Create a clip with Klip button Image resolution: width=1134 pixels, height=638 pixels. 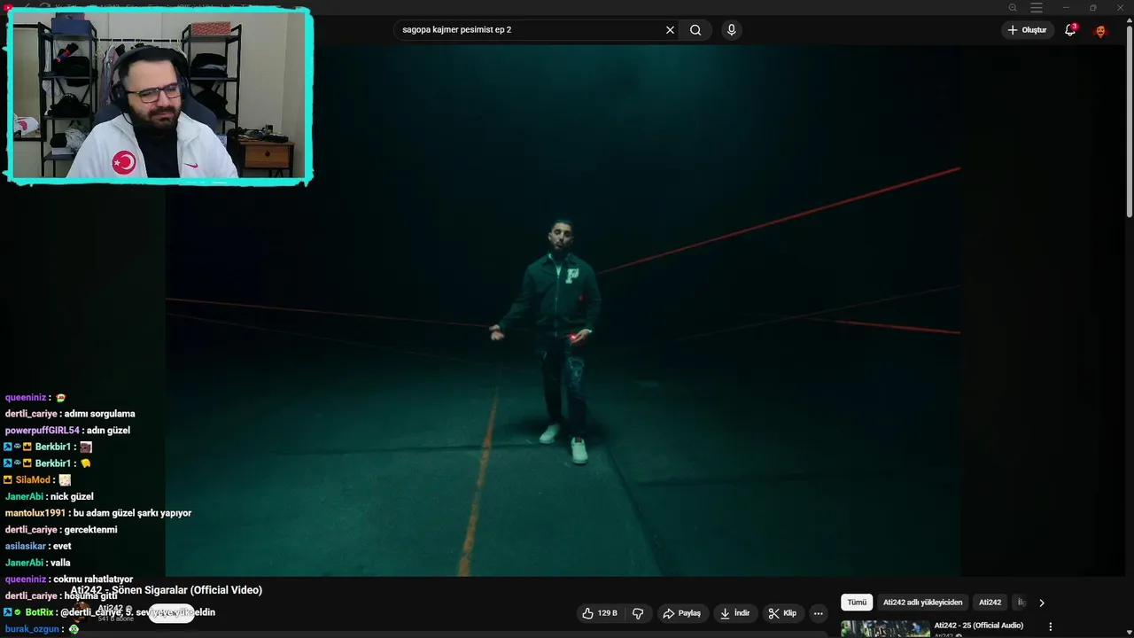click(782, 613)
